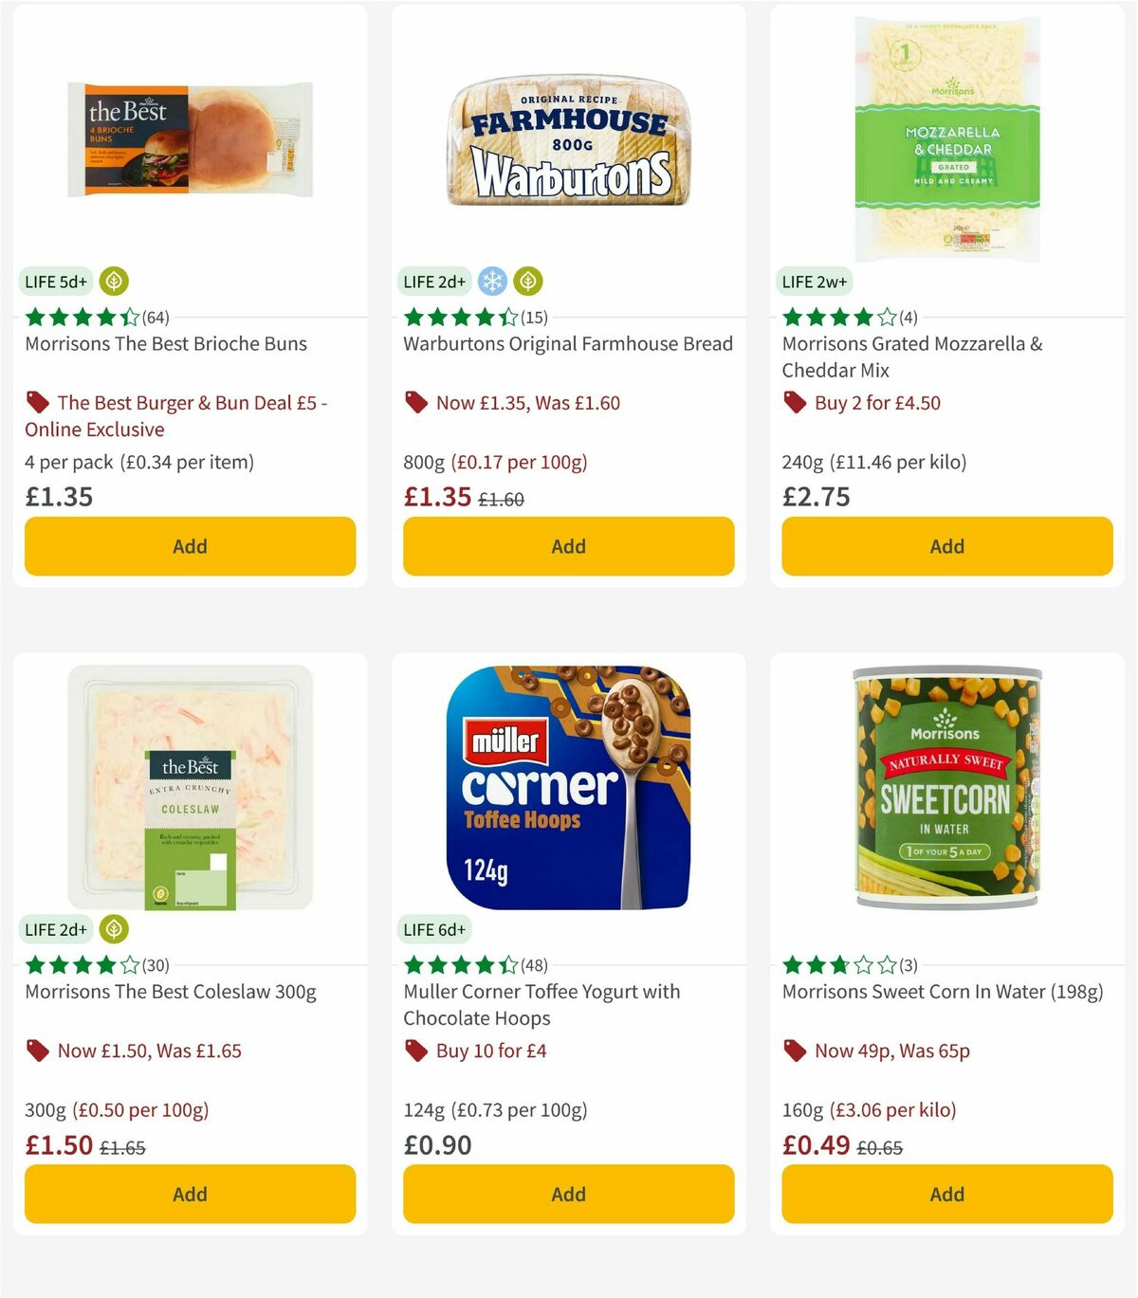
Task: Click the red tag icon beside Buy 10 for £4
Action: [414, 1051]
